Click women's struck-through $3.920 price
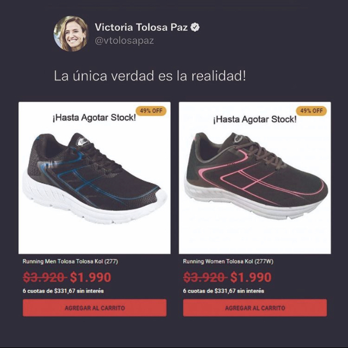This screenshot has width=348, height=348. [204, 277]
